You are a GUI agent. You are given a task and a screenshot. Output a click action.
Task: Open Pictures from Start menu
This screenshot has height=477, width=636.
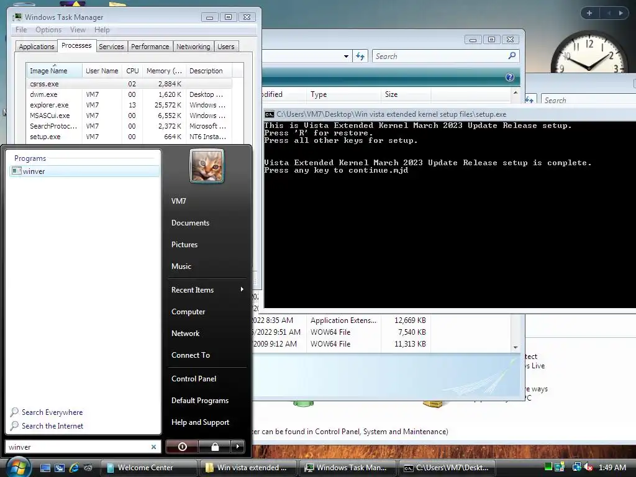184,245
